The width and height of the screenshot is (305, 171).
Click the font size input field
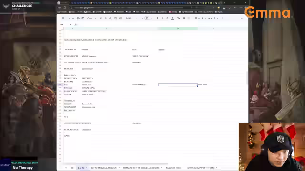[147, 18]
